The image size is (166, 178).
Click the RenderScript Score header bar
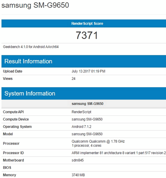pyautogui.click(x=84, y=23)
